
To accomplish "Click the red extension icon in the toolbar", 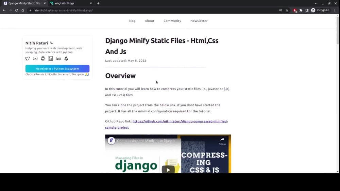I will click(295, 11).
